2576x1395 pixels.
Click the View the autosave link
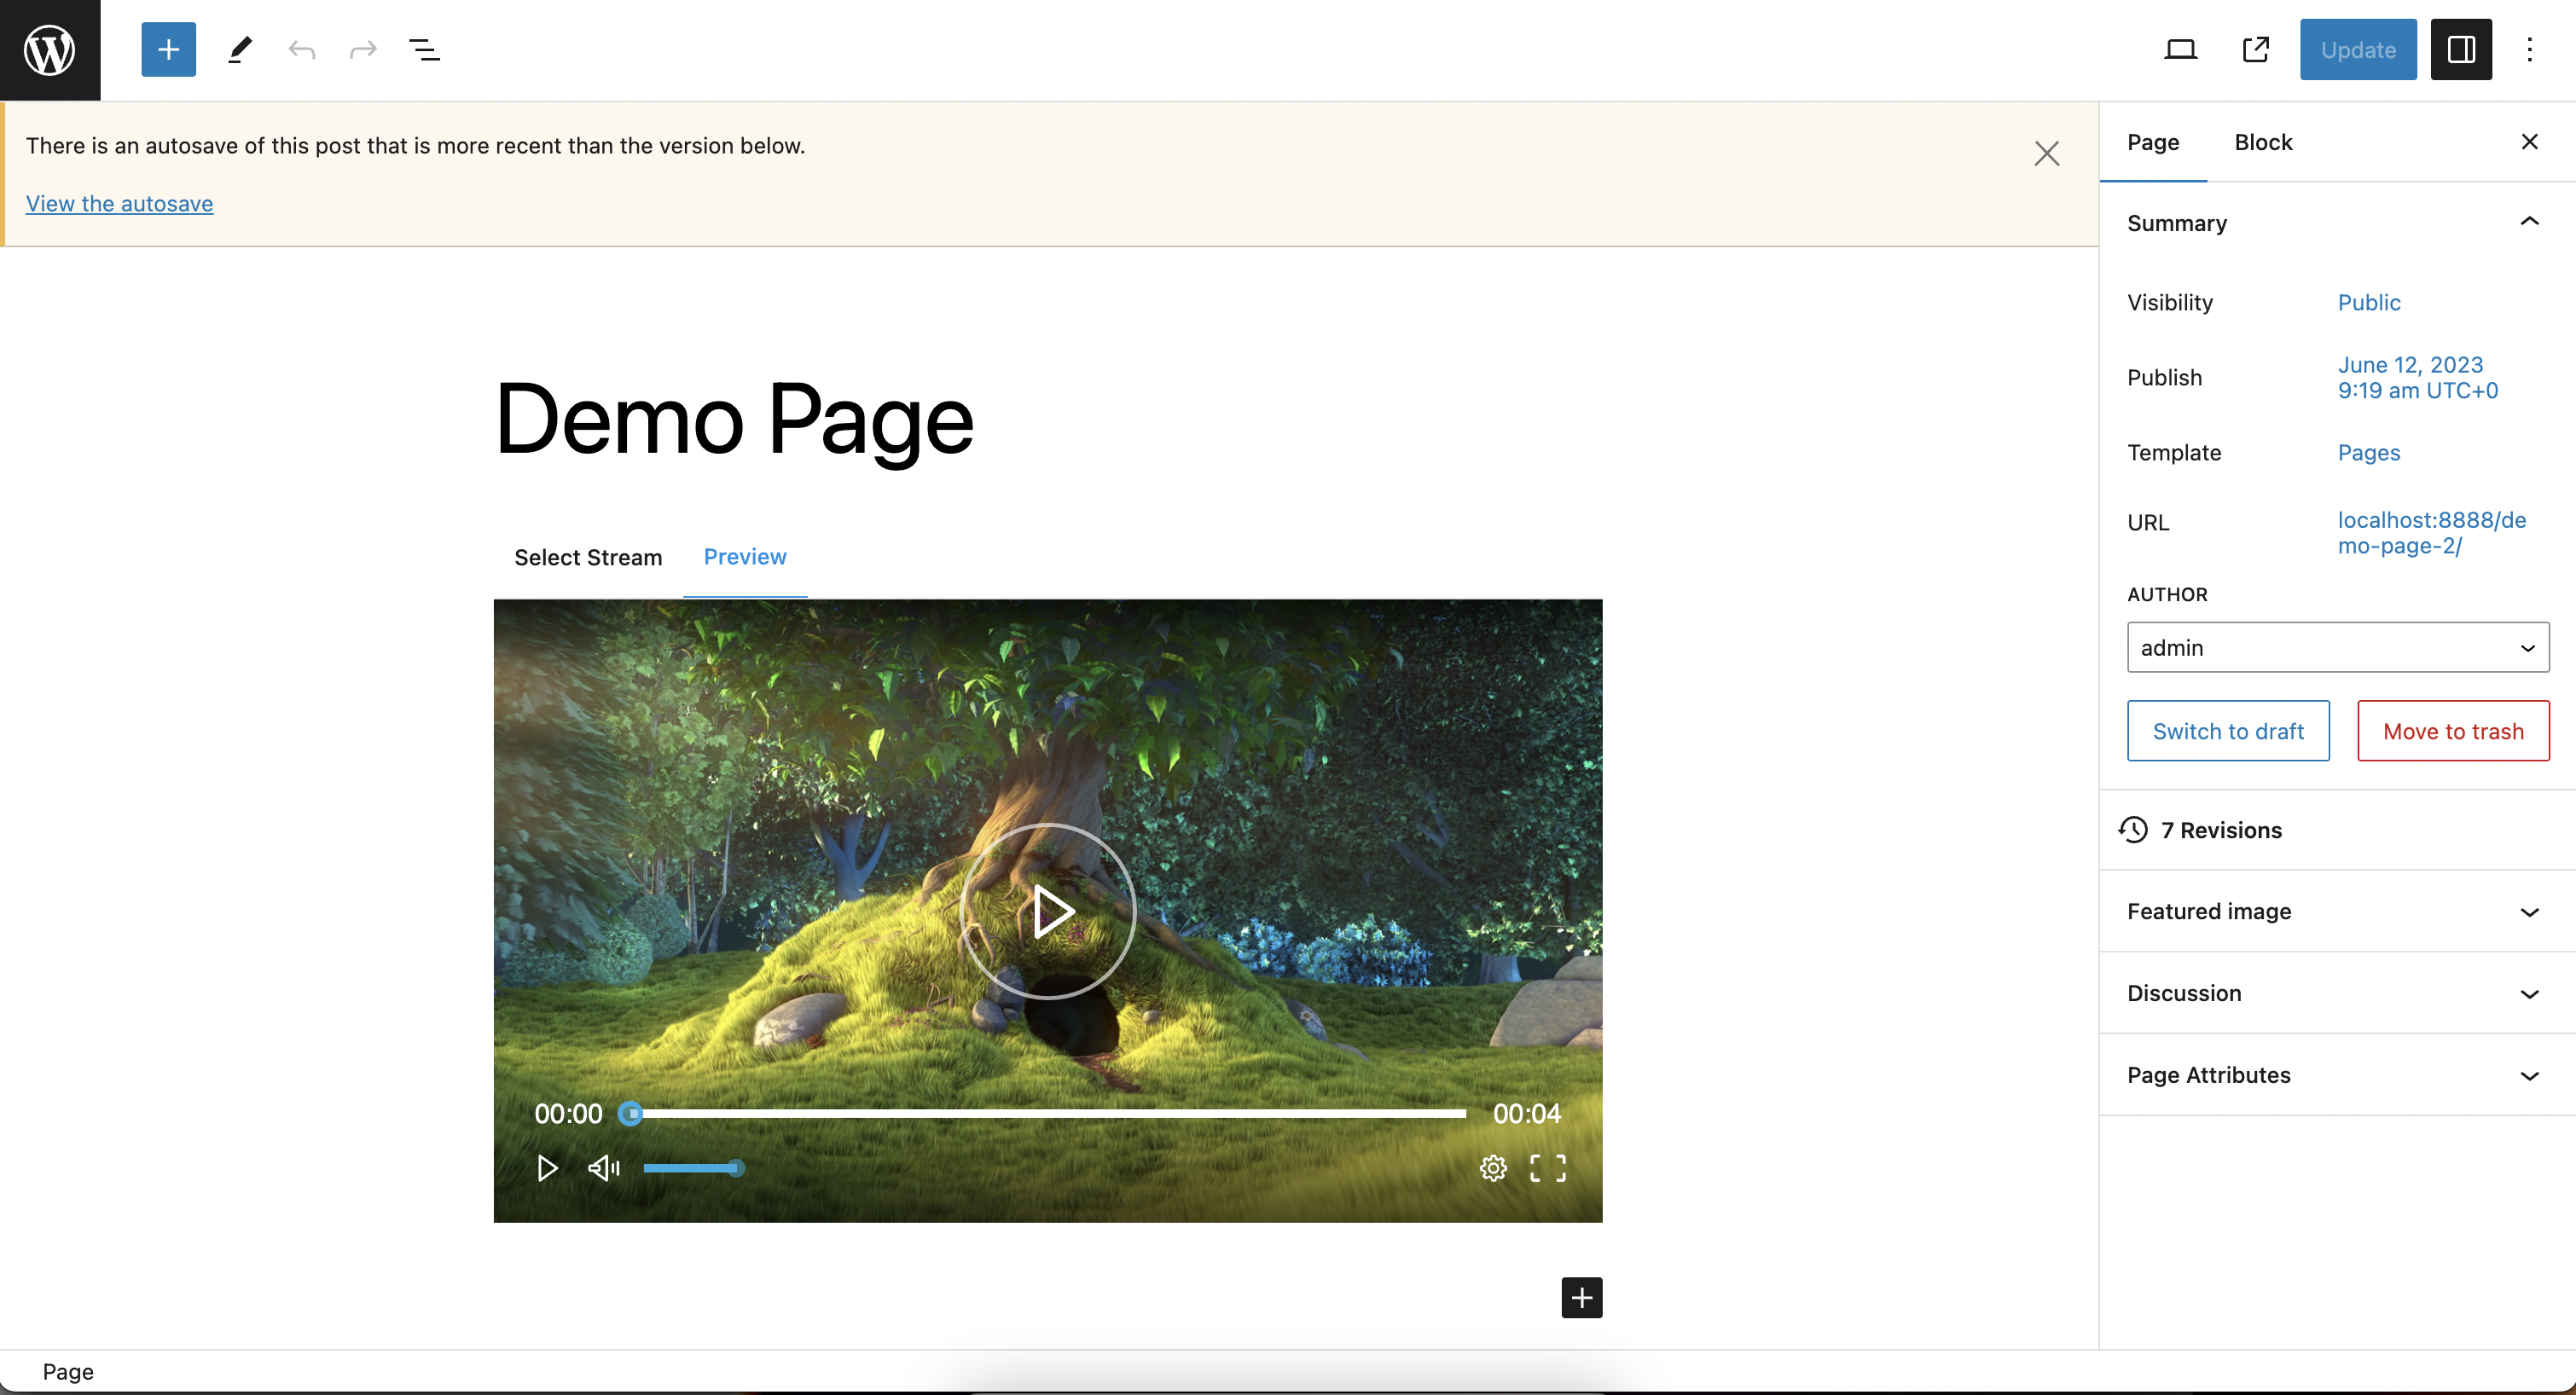tap(119, 204)
